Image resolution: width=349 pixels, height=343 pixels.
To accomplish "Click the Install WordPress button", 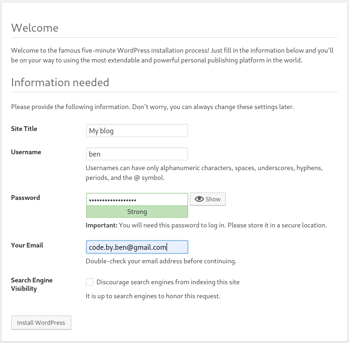I will (41, 322).
